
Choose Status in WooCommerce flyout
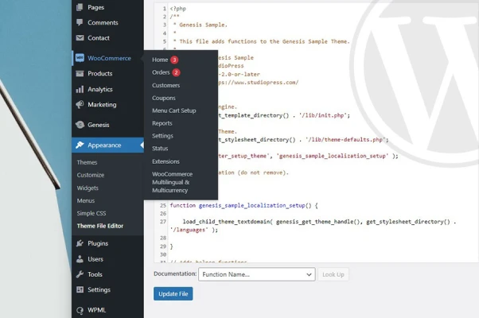[160, 149]
